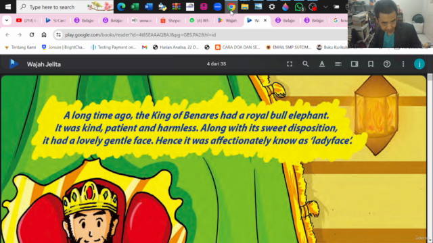The image size is (433, 243).
Task: Open the Windows Start menu
Action: 7,7
